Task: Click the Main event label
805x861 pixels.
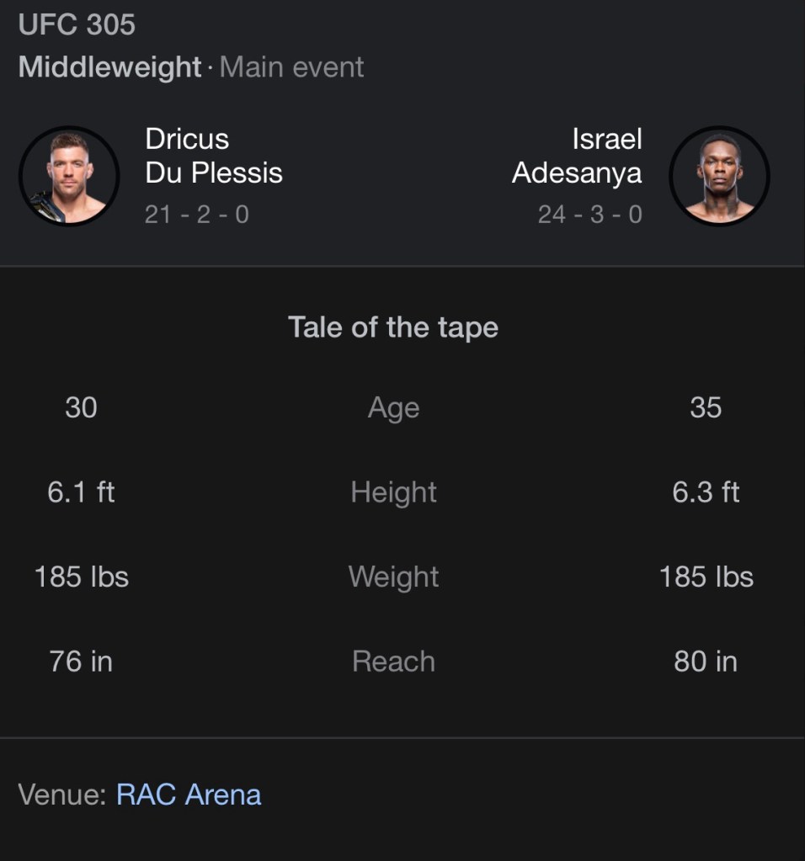Action: (291, 67)
